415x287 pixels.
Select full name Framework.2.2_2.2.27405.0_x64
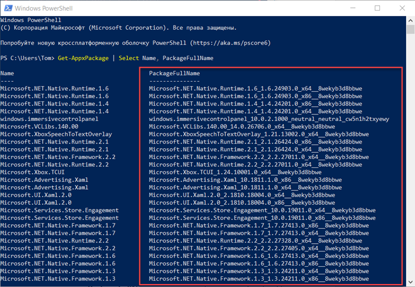(x=259, y=248)
